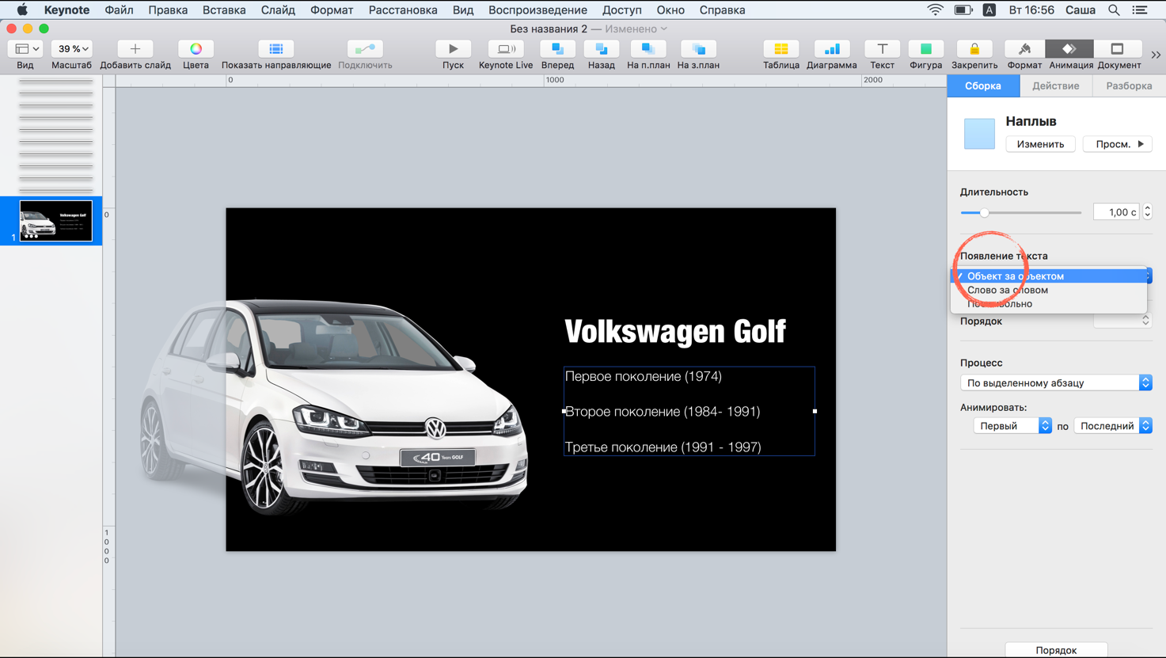Switch to the Сборка tab
The image size is (1166, 658).
pos(983,86)
